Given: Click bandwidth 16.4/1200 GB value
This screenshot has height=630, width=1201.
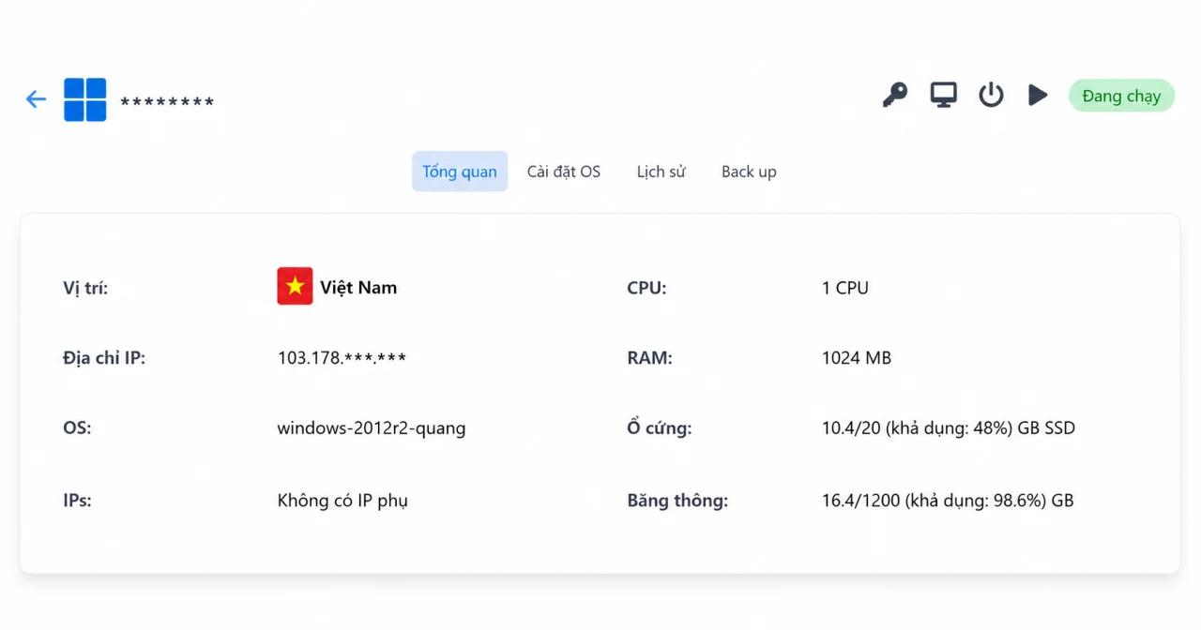Looking at the screenshot, I should [948, 501].
